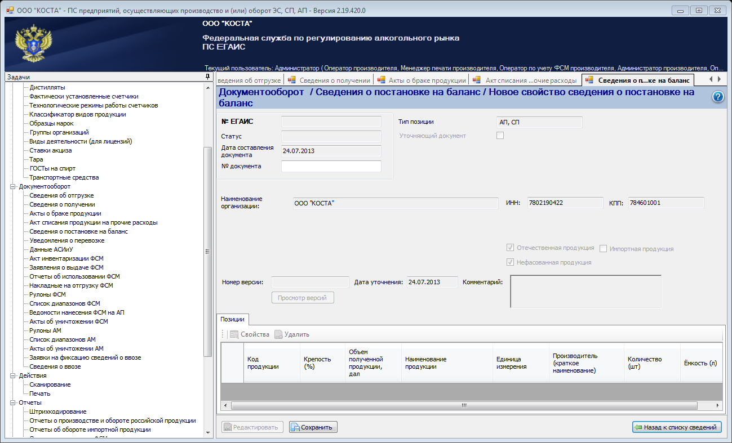Click the Удалить toolbar icon
Screen dimensions: 732x443
(278, 334)
